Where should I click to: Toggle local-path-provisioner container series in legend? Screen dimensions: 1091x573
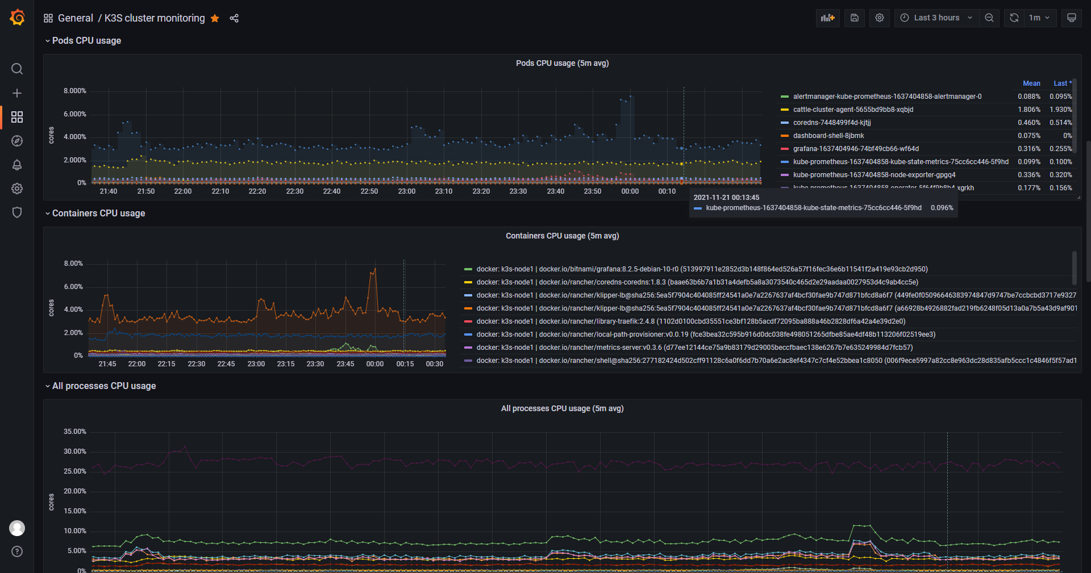(x=706, y=334)
